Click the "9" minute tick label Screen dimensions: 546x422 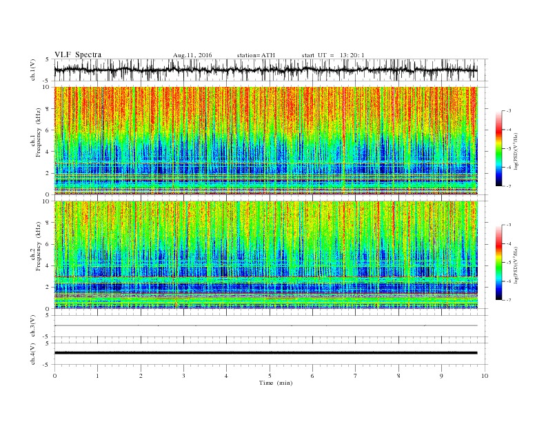pyautogui.click(x=441, y=376)
